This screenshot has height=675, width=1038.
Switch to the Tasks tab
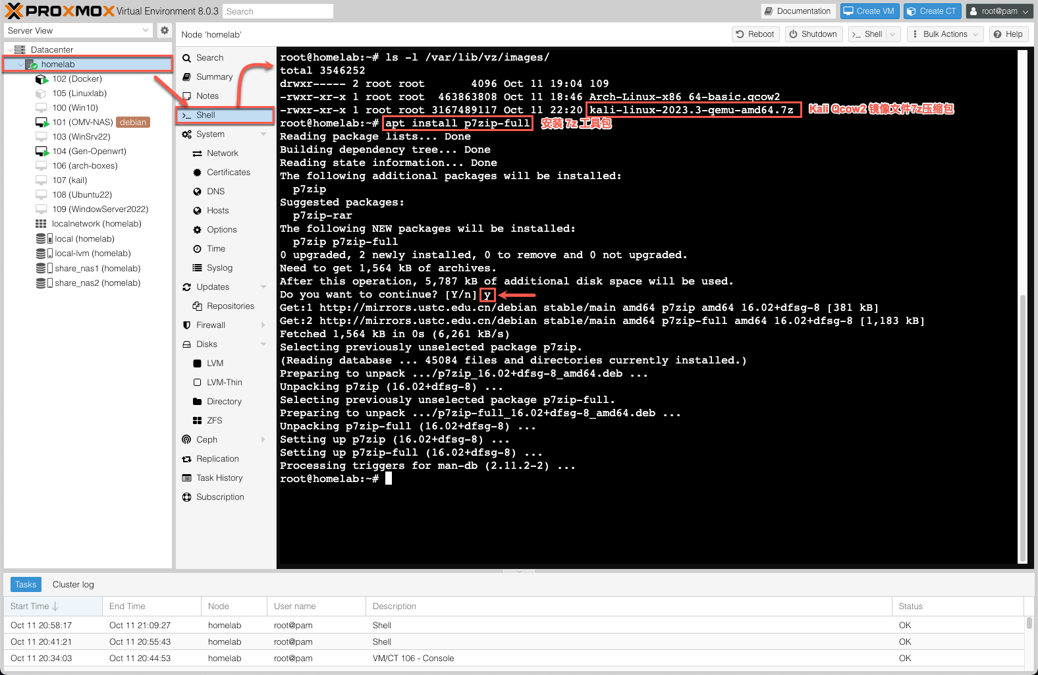pos(26,585)
